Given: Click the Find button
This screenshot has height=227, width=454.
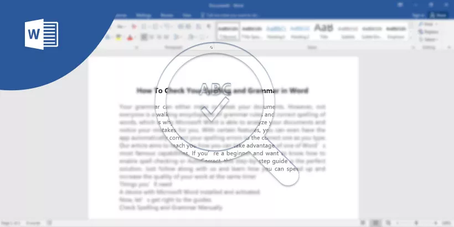Looking at the screenshot, I should (x=427, y=24).
